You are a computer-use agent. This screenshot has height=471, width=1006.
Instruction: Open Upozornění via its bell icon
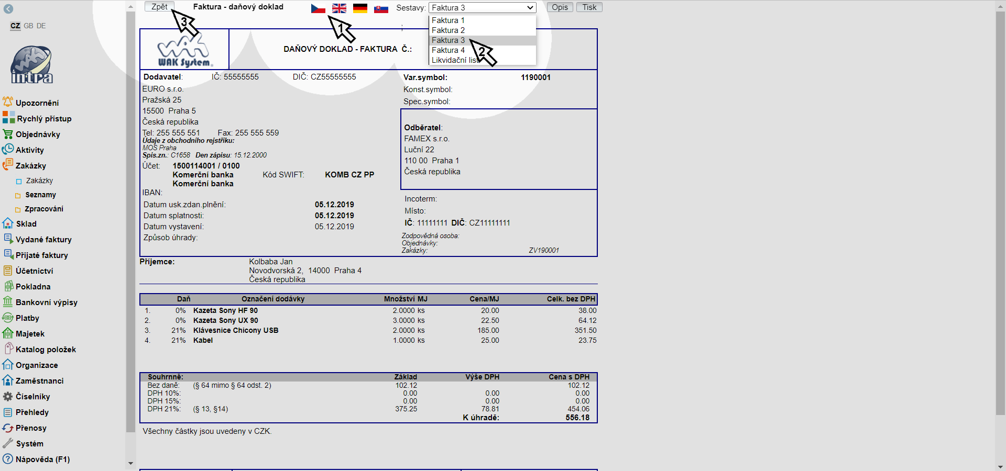pos(8,102)
